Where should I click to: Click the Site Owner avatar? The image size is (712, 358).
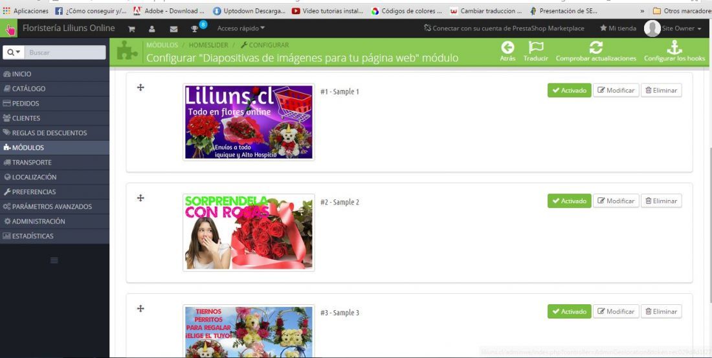(652, 28)
